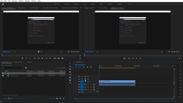Open Project panel menu
Image resolution: width=183 pixels, height=103 pixels.
[11, 62]
